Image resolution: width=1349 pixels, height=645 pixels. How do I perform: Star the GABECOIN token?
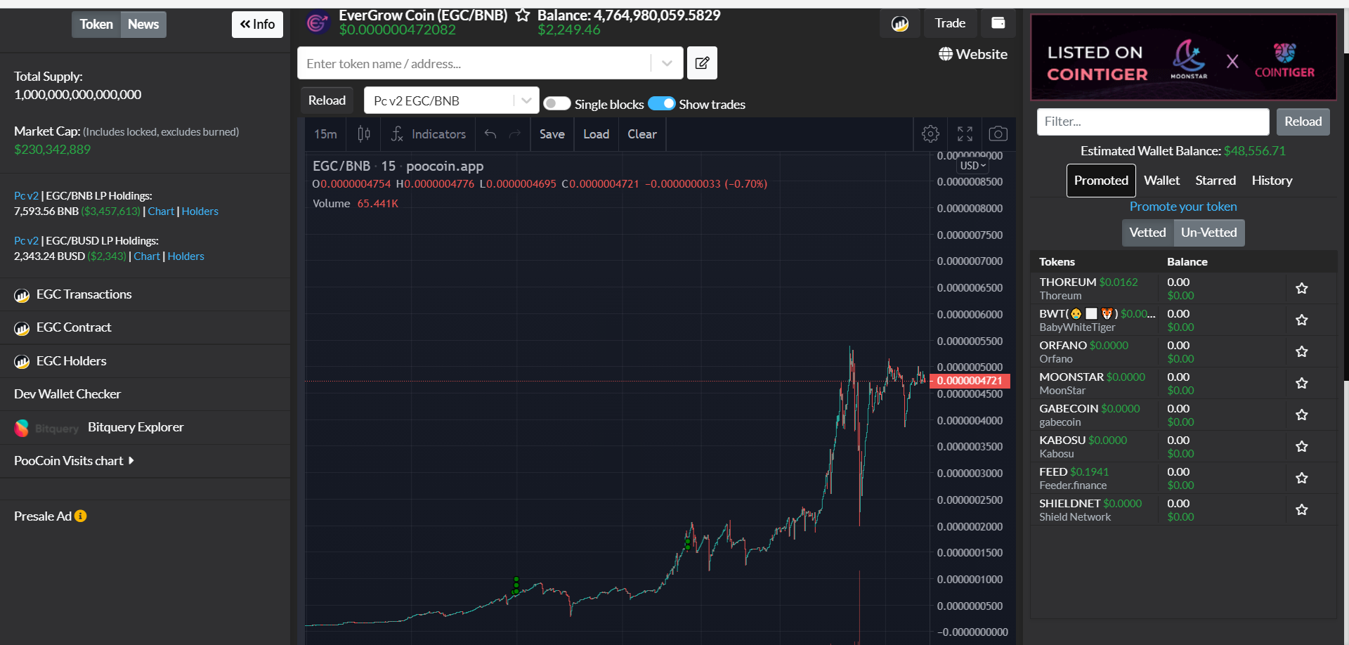tap(1302, 415)
